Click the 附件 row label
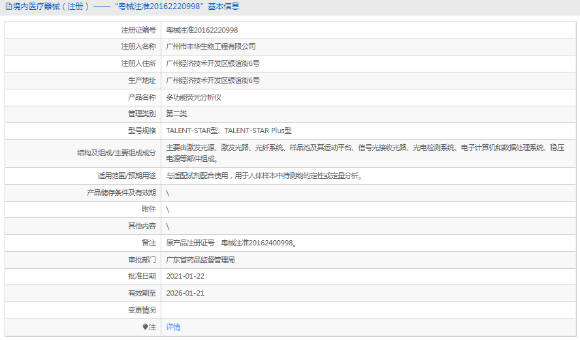Screen dimensions: 580x340 tap(149, 209)
